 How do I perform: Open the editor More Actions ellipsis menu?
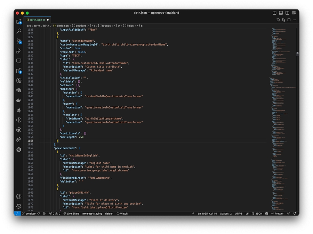click(x=294, y=20)
